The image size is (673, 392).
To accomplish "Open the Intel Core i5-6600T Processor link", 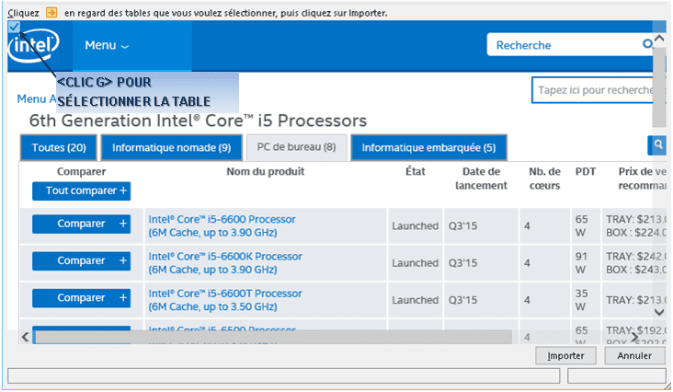I will tap(225, 300).
